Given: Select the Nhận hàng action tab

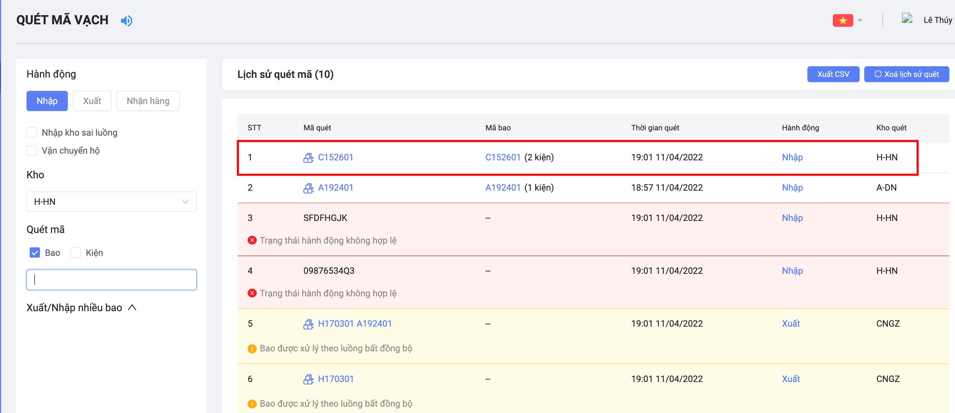Looking at the screenshot, I should (x=148, y=101).
